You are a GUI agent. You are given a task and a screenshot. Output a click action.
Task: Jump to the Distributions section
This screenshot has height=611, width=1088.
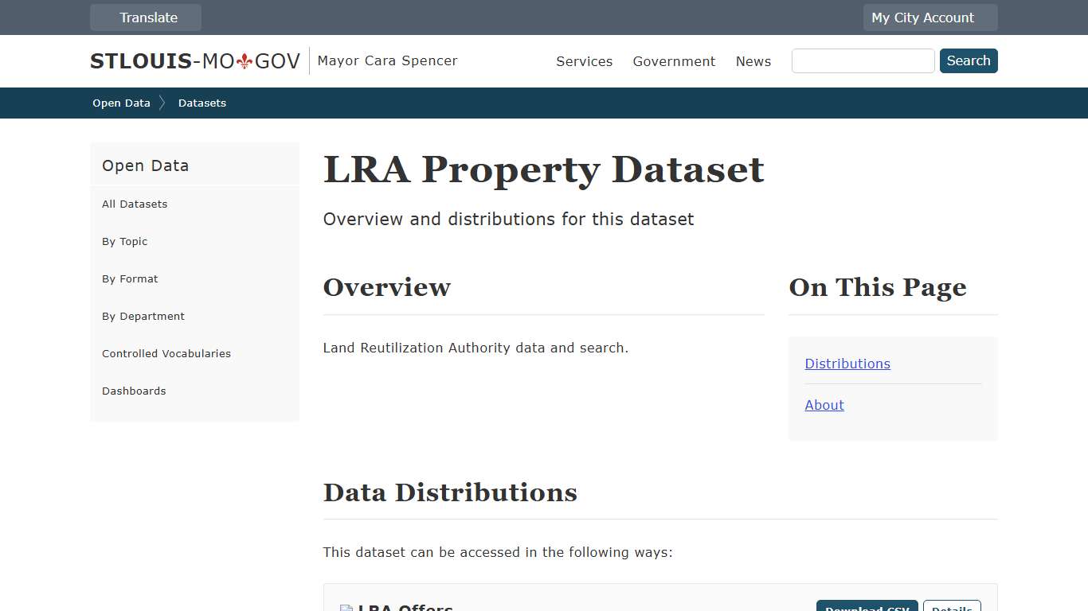click(847, 364)
